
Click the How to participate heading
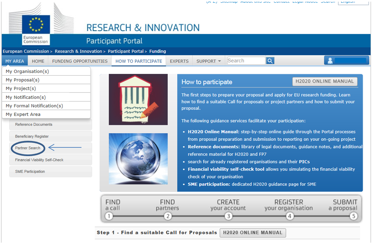point(207,82)
